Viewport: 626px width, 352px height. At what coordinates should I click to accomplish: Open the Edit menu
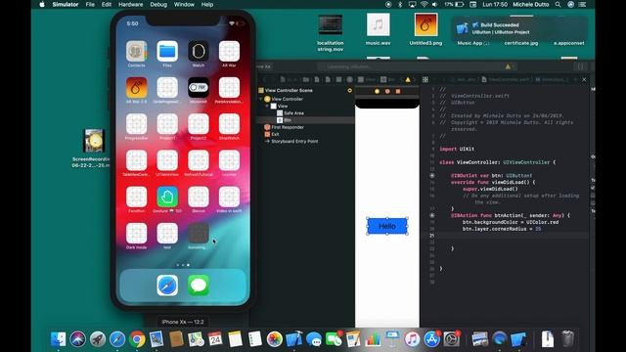107,4
